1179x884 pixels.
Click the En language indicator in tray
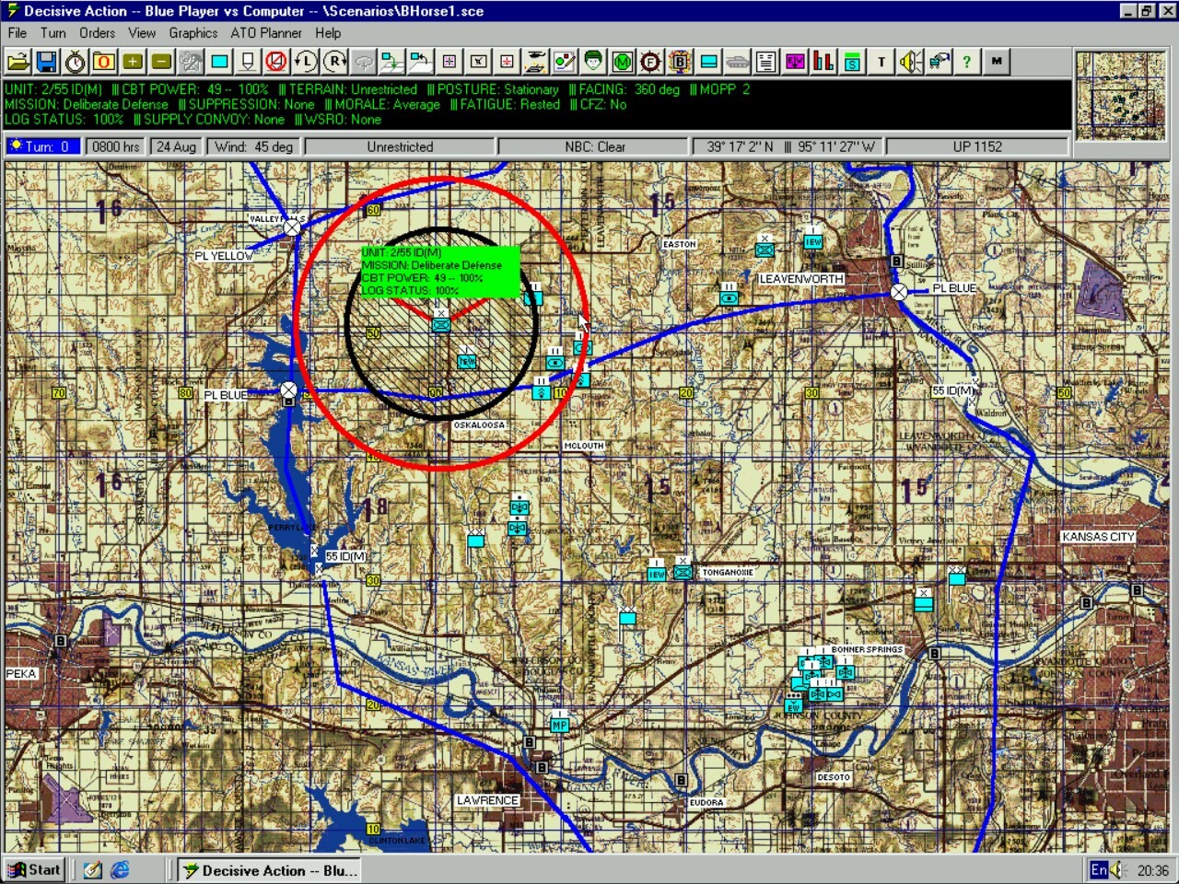pyautogui.click(x=1099, y=870)
